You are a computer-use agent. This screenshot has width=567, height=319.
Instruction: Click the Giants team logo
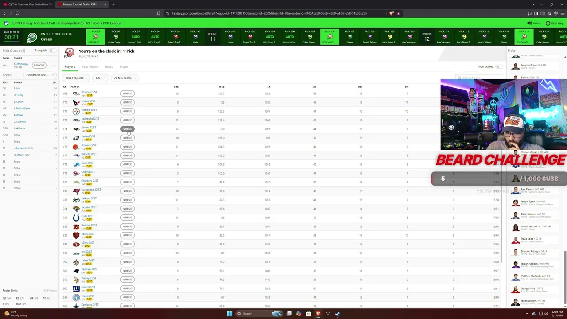(76, 288)
